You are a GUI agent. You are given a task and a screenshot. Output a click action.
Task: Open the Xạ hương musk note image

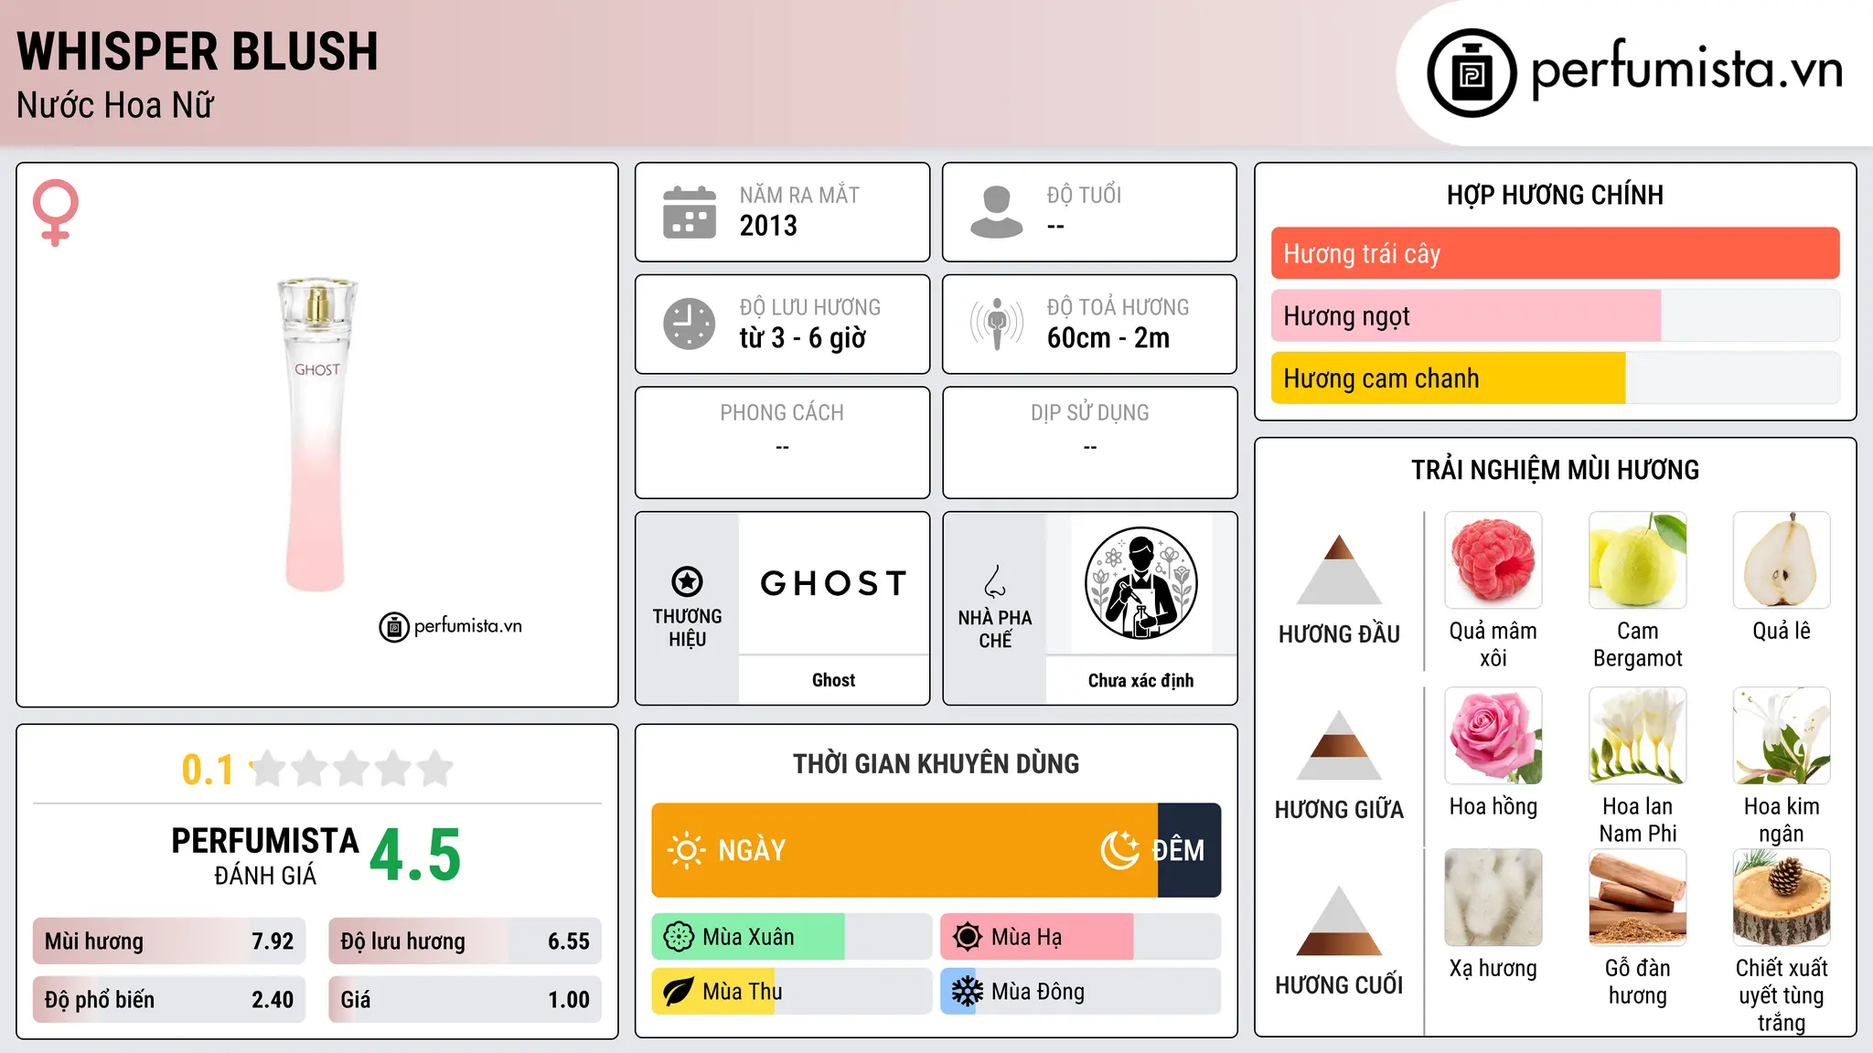click(1493, 898)
